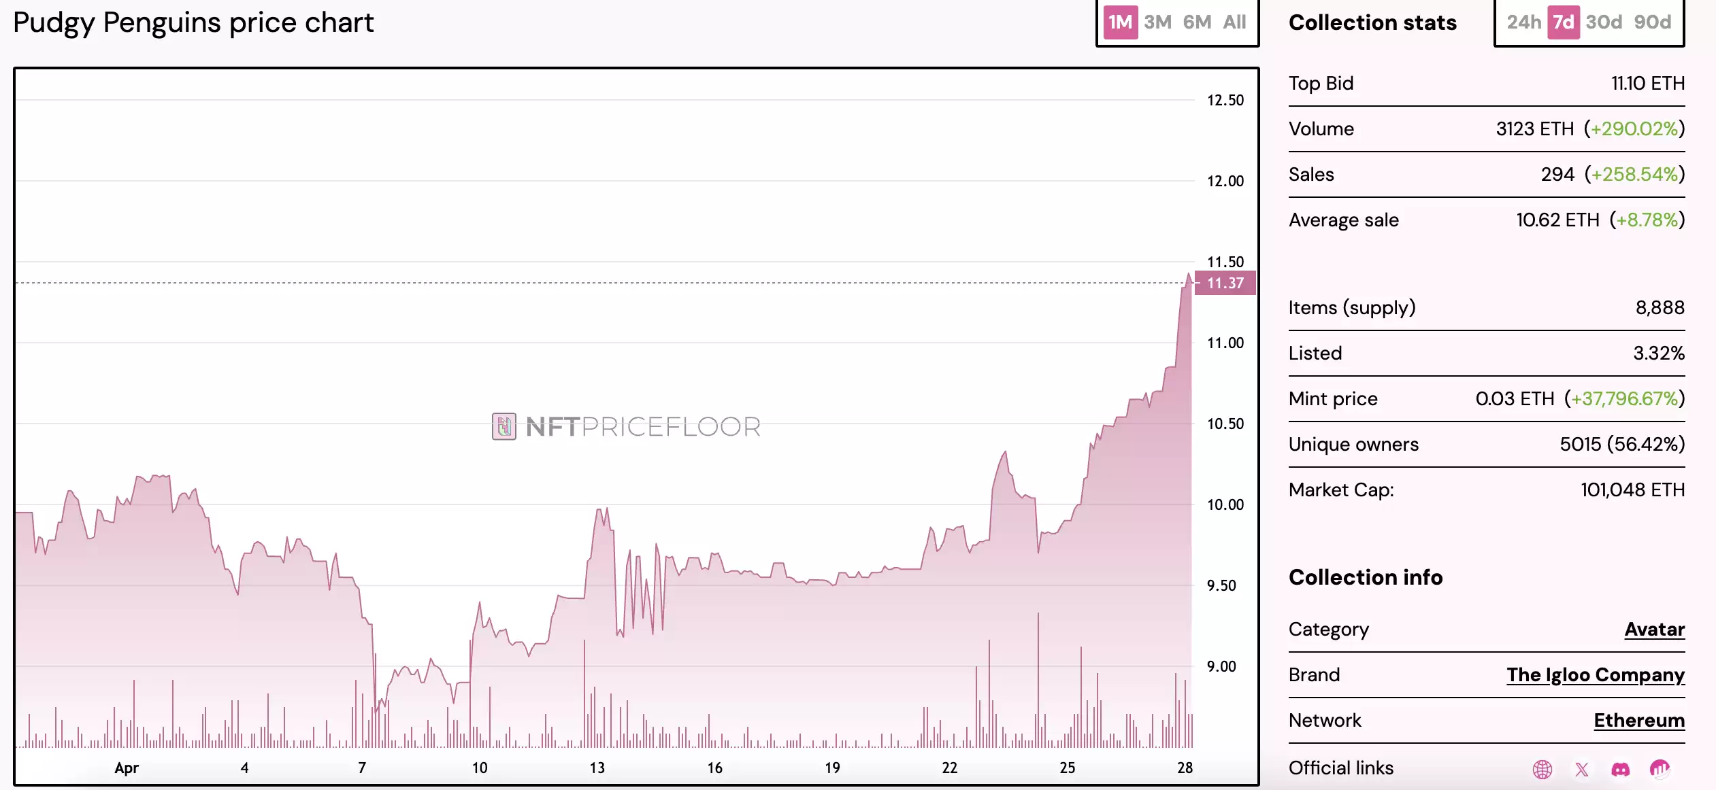
Task: Select the 1M chart range
Action: click(1120, 22)
